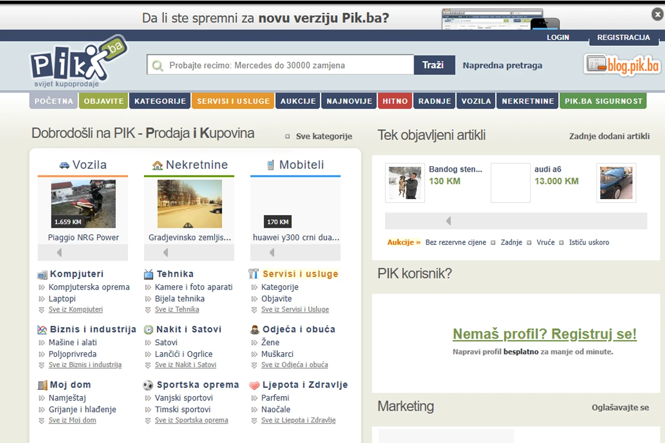The image size is (665, 443).
Task: Expand Sve iz Kompjuteri
Action: 76,310
